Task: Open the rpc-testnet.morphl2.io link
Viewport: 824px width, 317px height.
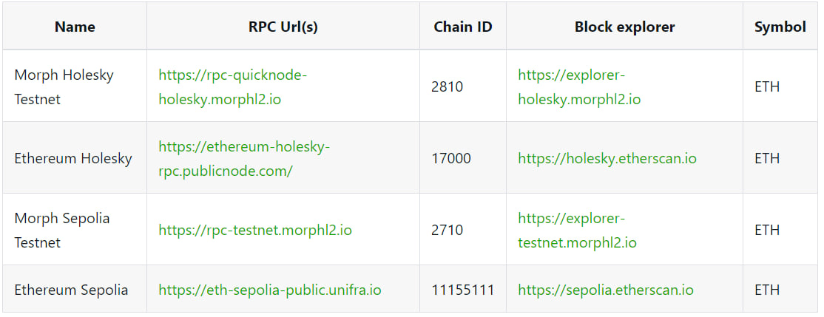Action: 255,230
